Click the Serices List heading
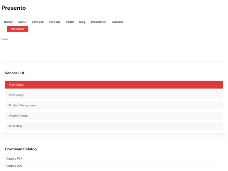The width and height of the screenshot is (228, 171). [x=15, y=73]
